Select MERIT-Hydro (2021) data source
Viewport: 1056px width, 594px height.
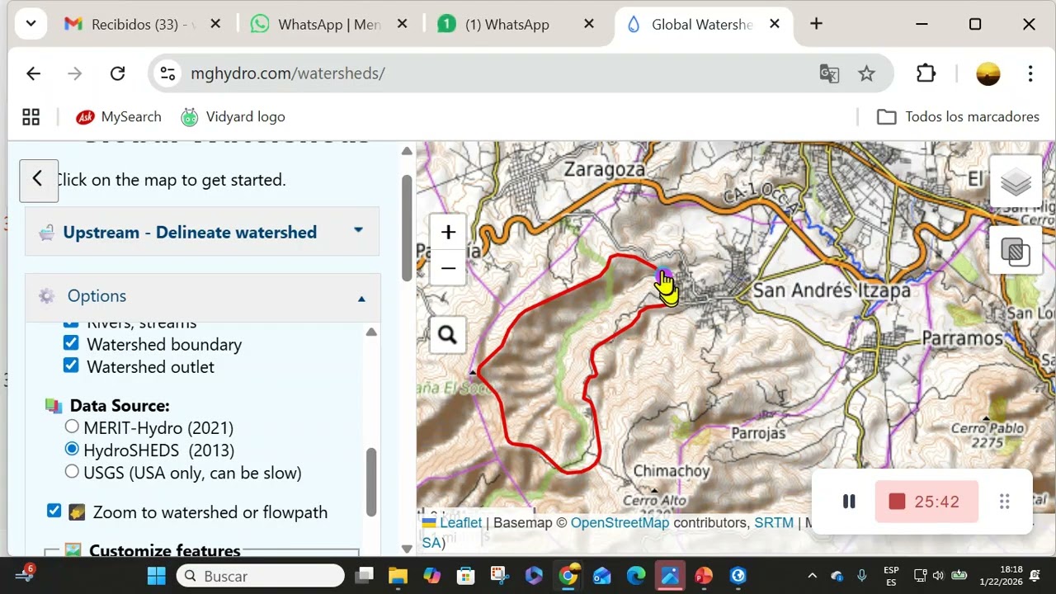[72, 427]
